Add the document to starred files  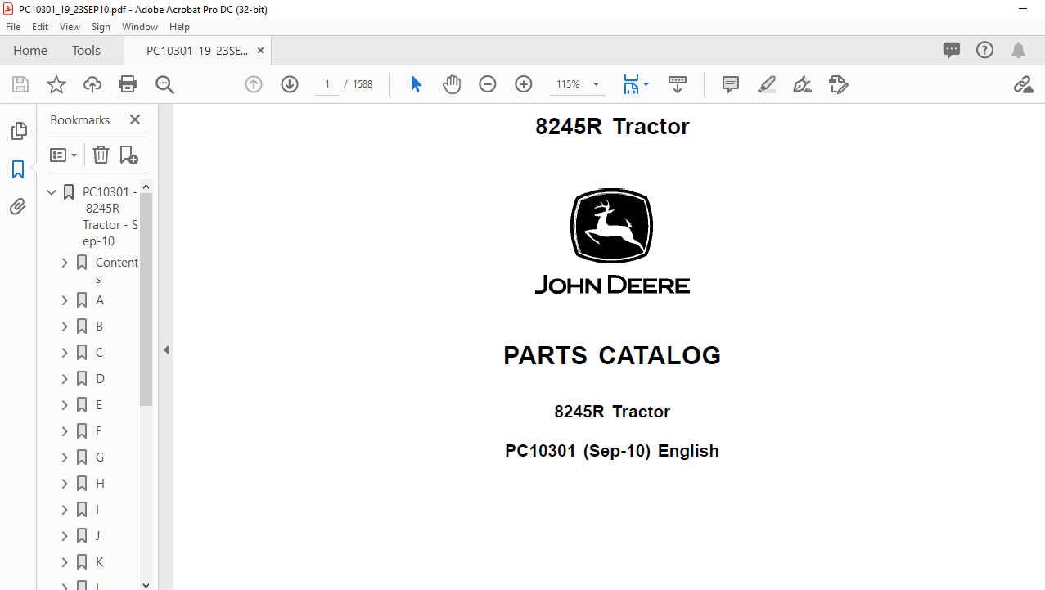point(56,84)
